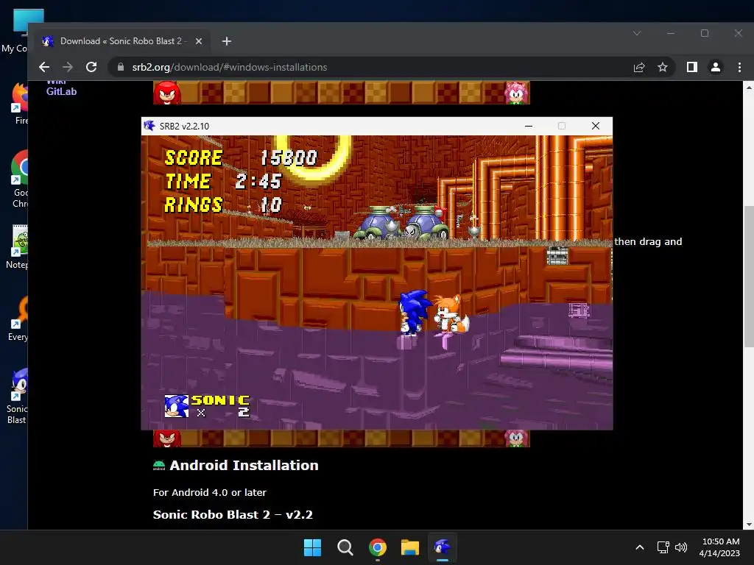Click the Knuckles icon on the bottom banner

(x=167, y=438)
